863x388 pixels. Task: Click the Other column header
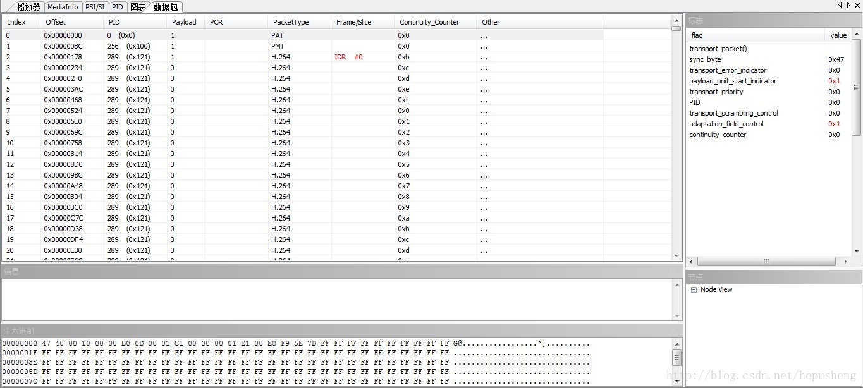click(539, 22)
